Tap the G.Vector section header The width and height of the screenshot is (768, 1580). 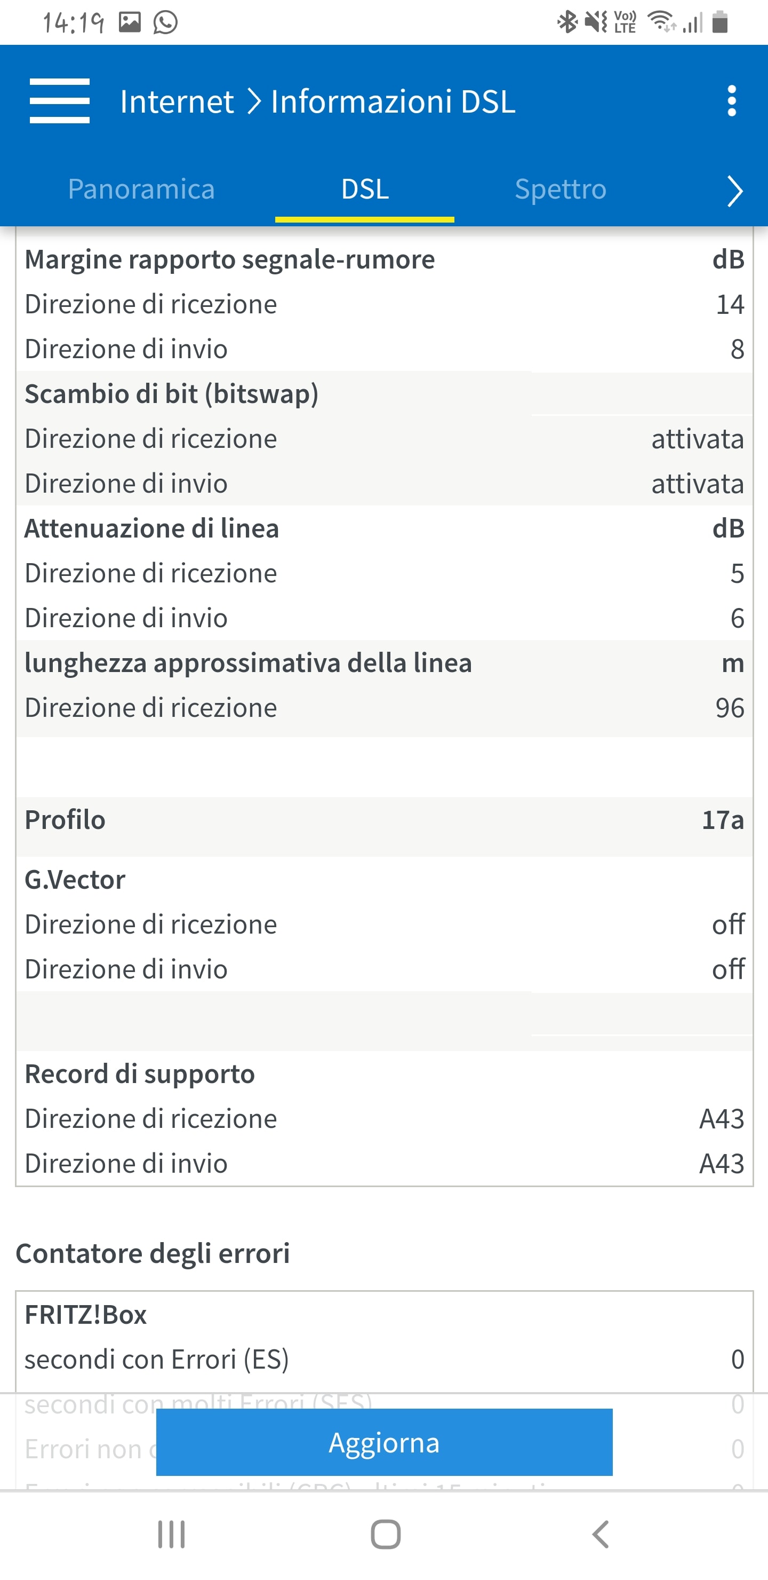[75, 880]
